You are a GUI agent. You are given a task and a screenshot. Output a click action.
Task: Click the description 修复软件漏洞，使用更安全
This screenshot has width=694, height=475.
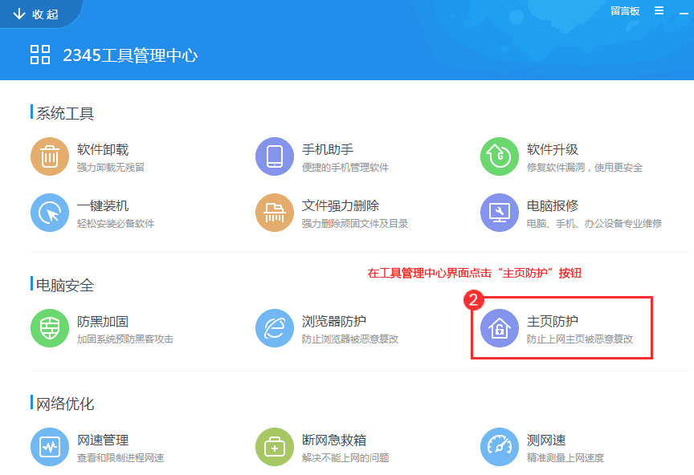coord(585,167)
